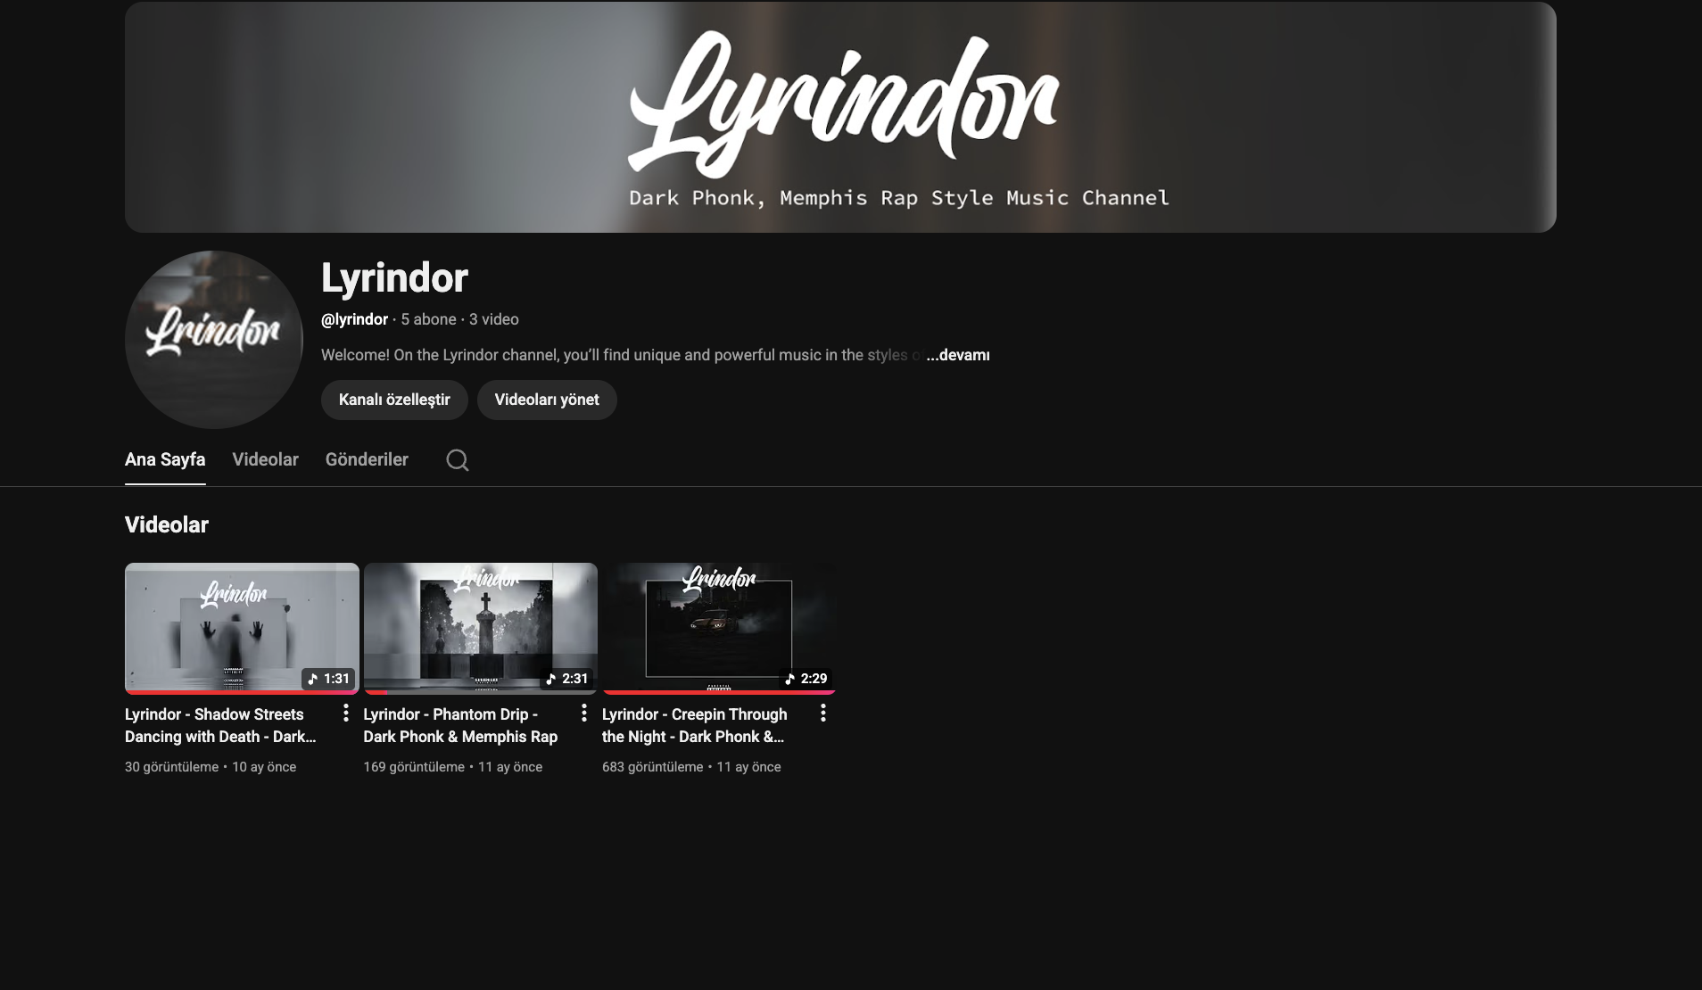Screen dimensions: 1702x990
Task: Open the channel search icon
Action: (457, 459)
